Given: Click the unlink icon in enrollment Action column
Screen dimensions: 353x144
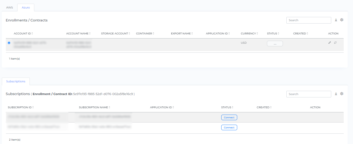Looking at the screenshot, I should coord(335,43).
